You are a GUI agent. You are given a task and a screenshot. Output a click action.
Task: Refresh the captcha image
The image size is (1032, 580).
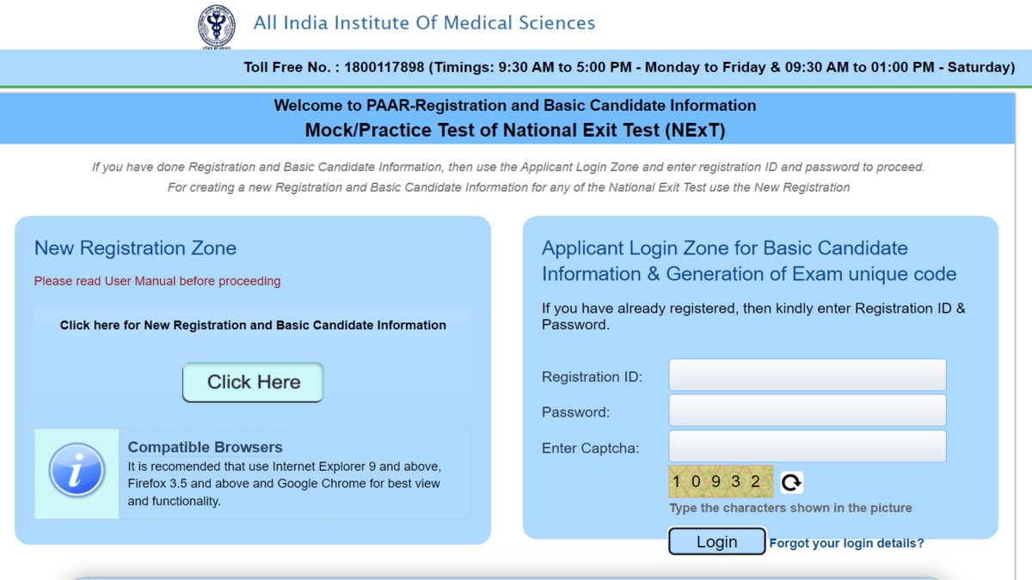point(791,483)
